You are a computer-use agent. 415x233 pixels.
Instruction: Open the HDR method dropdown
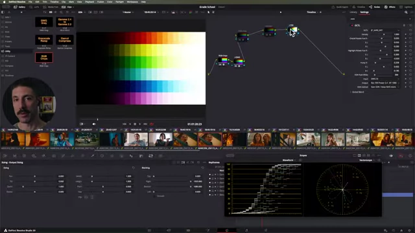tap(385, 87)
